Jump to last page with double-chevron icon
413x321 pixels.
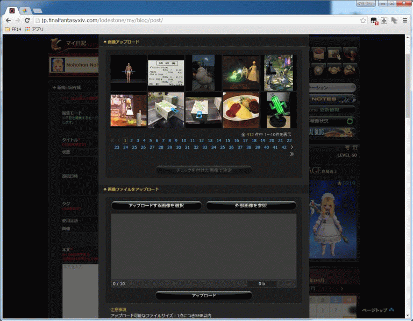[x=292, y=154]
